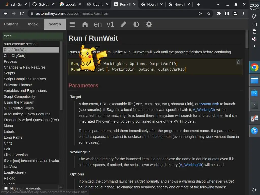Screen dimensions: 260x195
Task: Go to docs home page icon
Action: pyautogui.click(x=85, y=24)
